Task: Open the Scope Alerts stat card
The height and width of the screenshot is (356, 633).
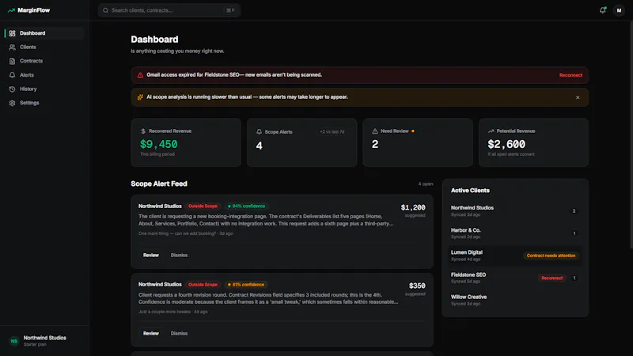Action: tap(302, 142)
